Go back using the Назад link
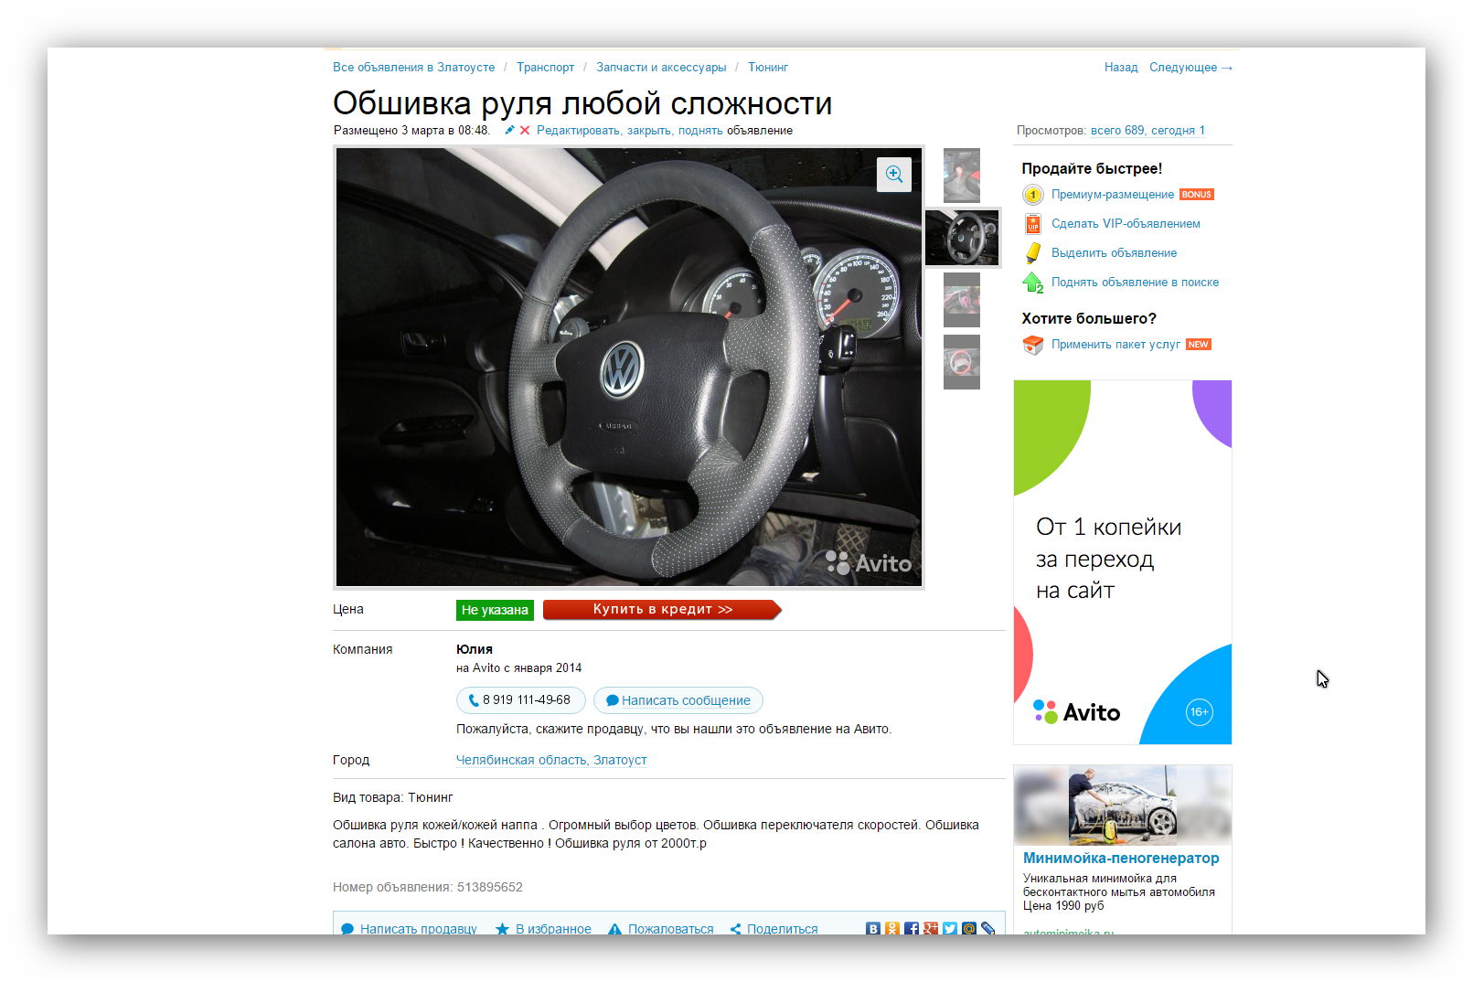This screenshot has height=982, width=1473. [1121, 68]
